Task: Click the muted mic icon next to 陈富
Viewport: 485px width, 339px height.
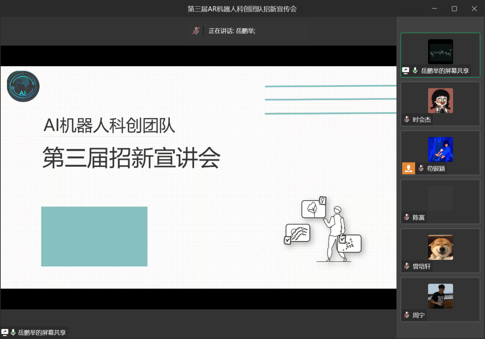Action: tap(407, 217)
